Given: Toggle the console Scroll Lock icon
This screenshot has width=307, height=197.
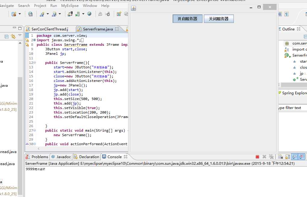Looking at the screenshot, I should [287, 157].
